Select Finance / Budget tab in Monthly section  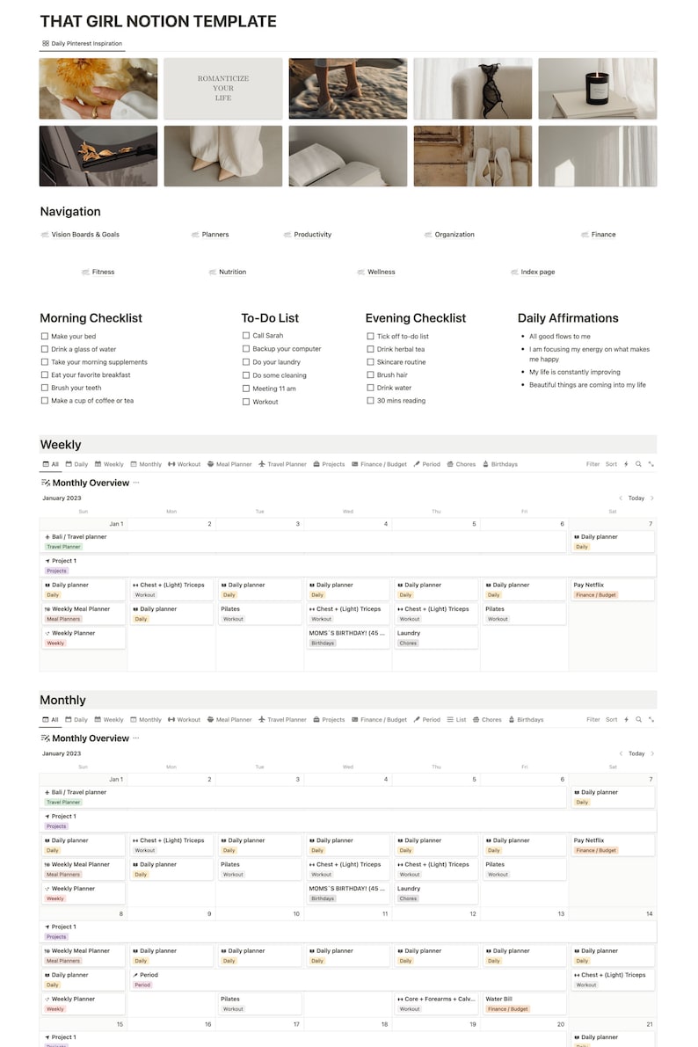click(x=379, y=720)
